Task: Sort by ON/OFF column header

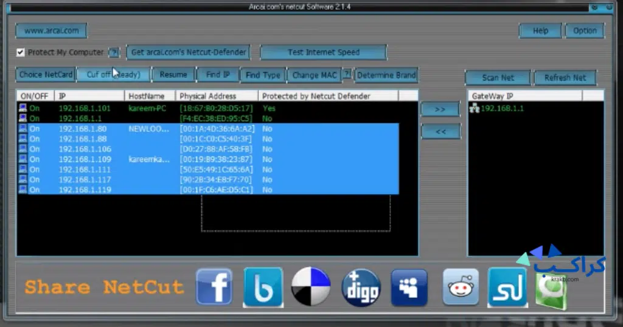Action: pos(35,96)
